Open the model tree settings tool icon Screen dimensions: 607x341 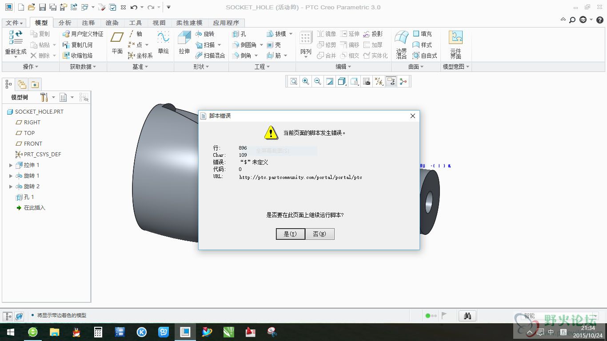click(x=44, y=97)
